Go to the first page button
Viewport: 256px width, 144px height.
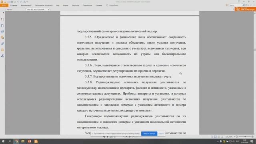(x=104, y=137)
